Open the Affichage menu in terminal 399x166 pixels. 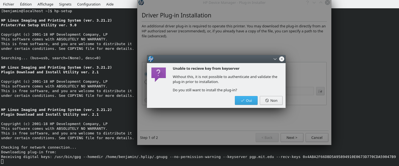point(45,4)
